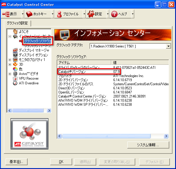The image size is (176, 169).
Task: Open the ヘルプ dropdown arrow
Action: click(133, 14)
